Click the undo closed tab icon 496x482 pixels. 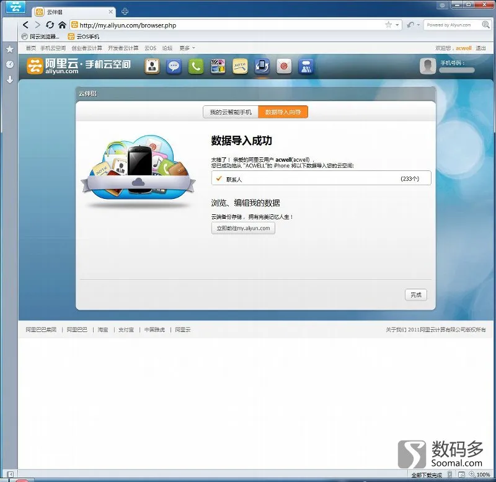pyautogui.click(x=410, y=25)
